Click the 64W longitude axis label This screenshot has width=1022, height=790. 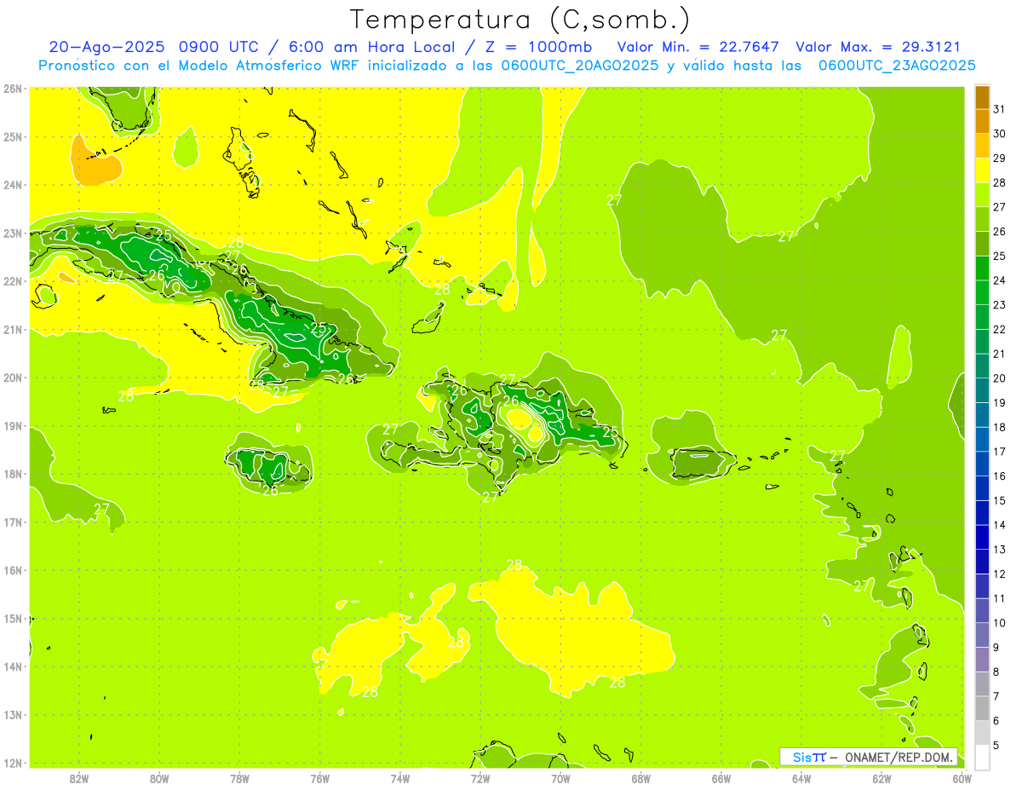point(801,778)
